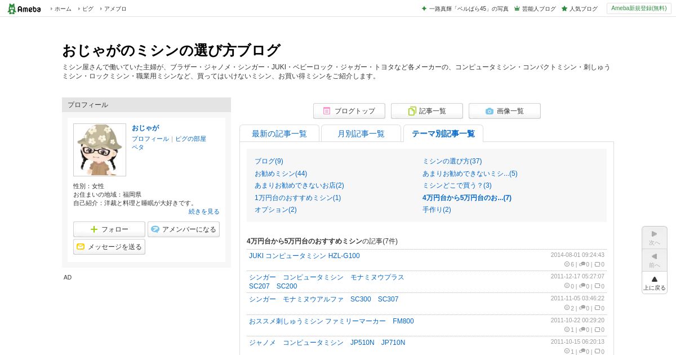Click アメンバーになる button
This screenshot has width=676, height=355.
[x=184, y=229]
